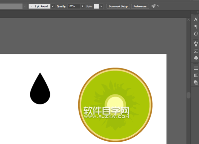Click the Preferences button

pos(140,6)
